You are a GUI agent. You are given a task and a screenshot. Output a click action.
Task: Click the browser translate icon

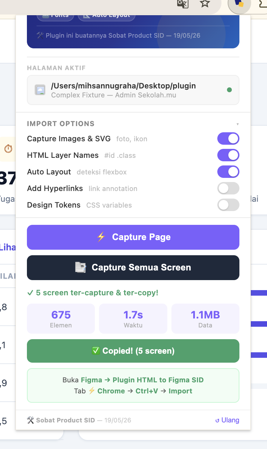(x=182, y=3)
